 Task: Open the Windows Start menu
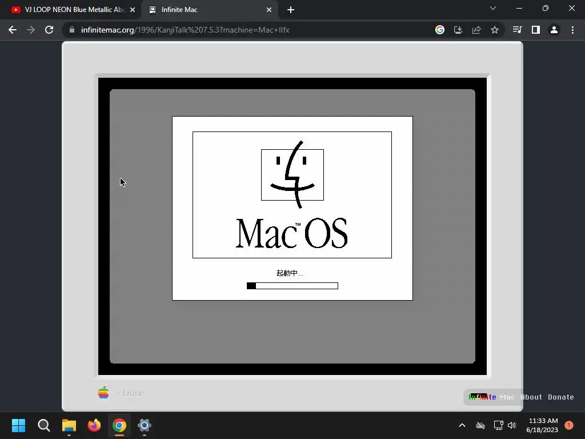pyautogui.click(x=18, y=425)
